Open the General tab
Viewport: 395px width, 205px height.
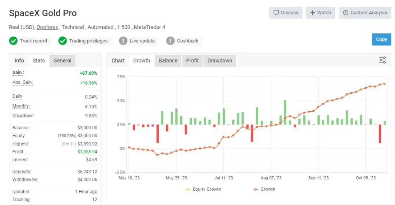[62, 61]
